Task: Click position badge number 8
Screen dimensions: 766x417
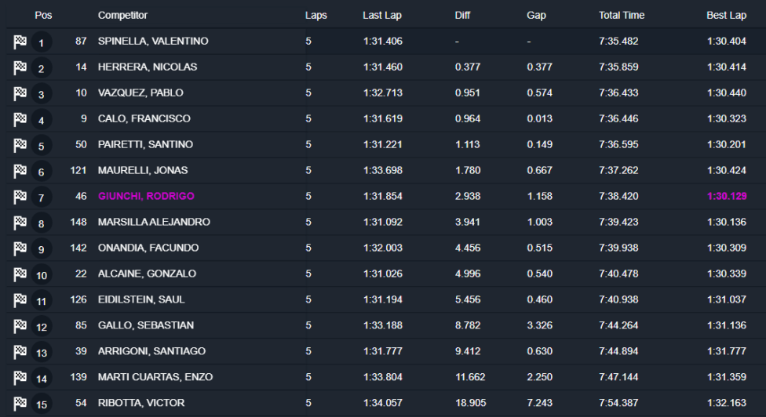Action: [x=42, y=223]
